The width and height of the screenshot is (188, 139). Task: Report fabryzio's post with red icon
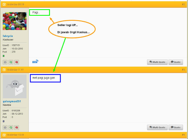tap(16, 62)
